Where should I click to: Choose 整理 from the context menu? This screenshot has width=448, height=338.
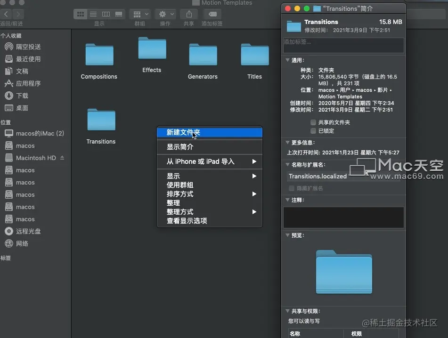pos(210,203)
